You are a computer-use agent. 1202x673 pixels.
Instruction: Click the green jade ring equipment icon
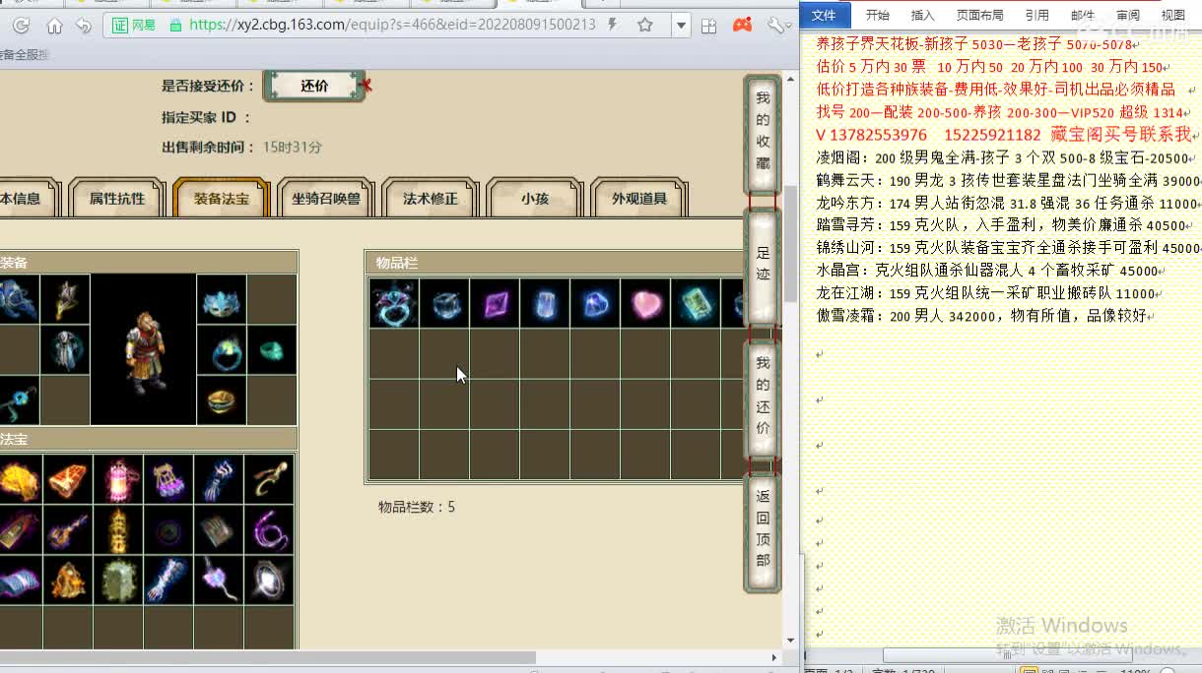coord(272,350)
